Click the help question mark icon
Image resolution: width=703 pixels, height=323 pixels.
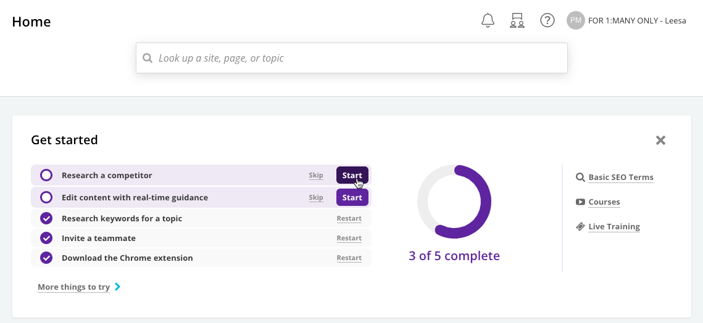[547, 20]
